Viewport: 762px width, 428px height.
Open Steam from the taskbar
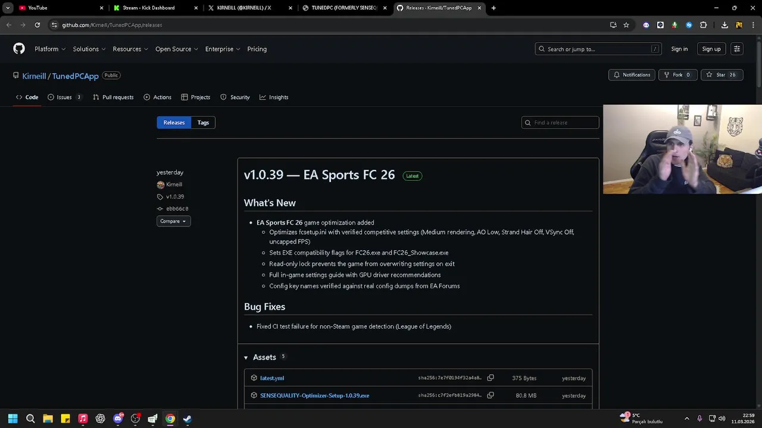(188, 418)
